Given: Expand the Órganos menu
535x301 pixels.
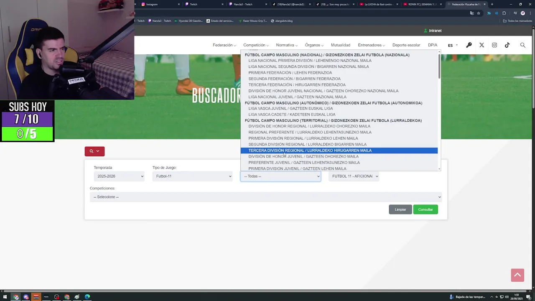Looking at the screenshot, I should click(314, 45).
